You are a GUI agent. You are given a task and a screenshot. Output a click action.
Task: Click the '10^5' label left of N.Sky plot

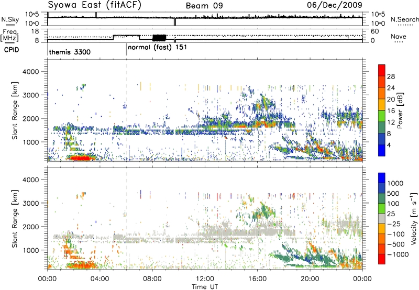(x=32, y=15)
